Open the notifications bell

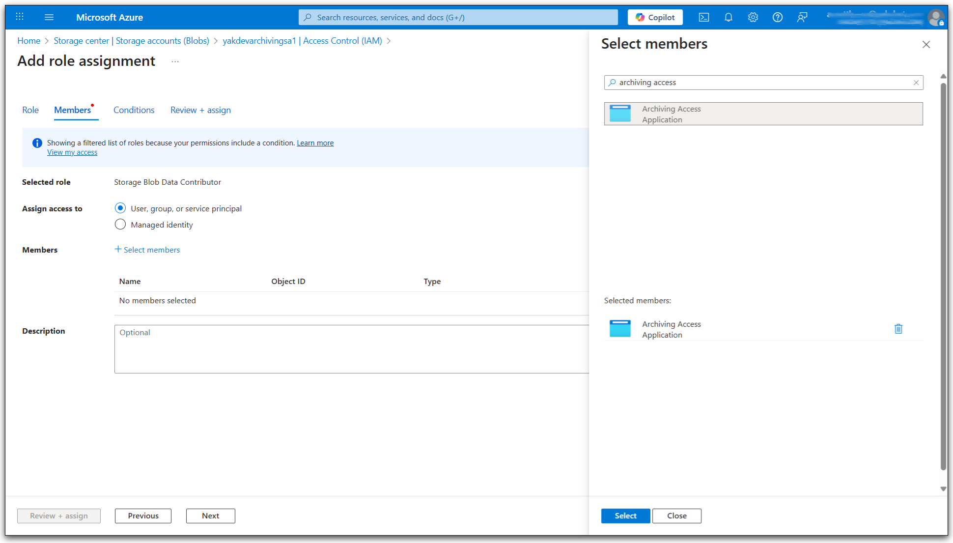pos(728,17)
